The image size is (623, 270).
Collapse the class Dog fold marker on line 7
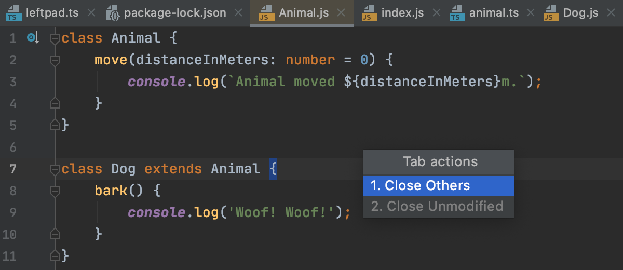point(55,169)
